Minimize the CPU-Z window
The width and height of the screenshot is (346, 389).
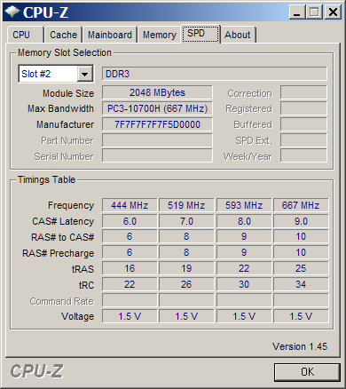click(297, 12)
